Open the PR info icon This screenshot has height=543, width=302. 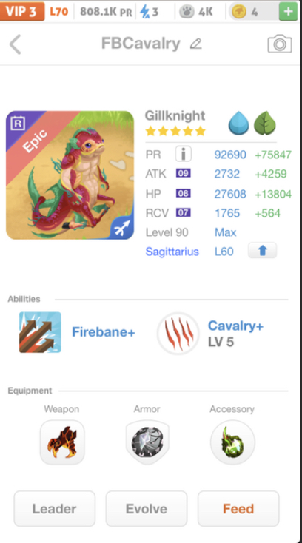[184, 154]
